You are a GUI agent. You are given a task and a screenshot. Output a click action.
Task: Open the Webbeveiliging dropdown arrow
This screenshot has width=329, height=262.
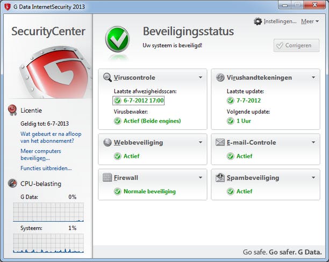coord(201,142)
